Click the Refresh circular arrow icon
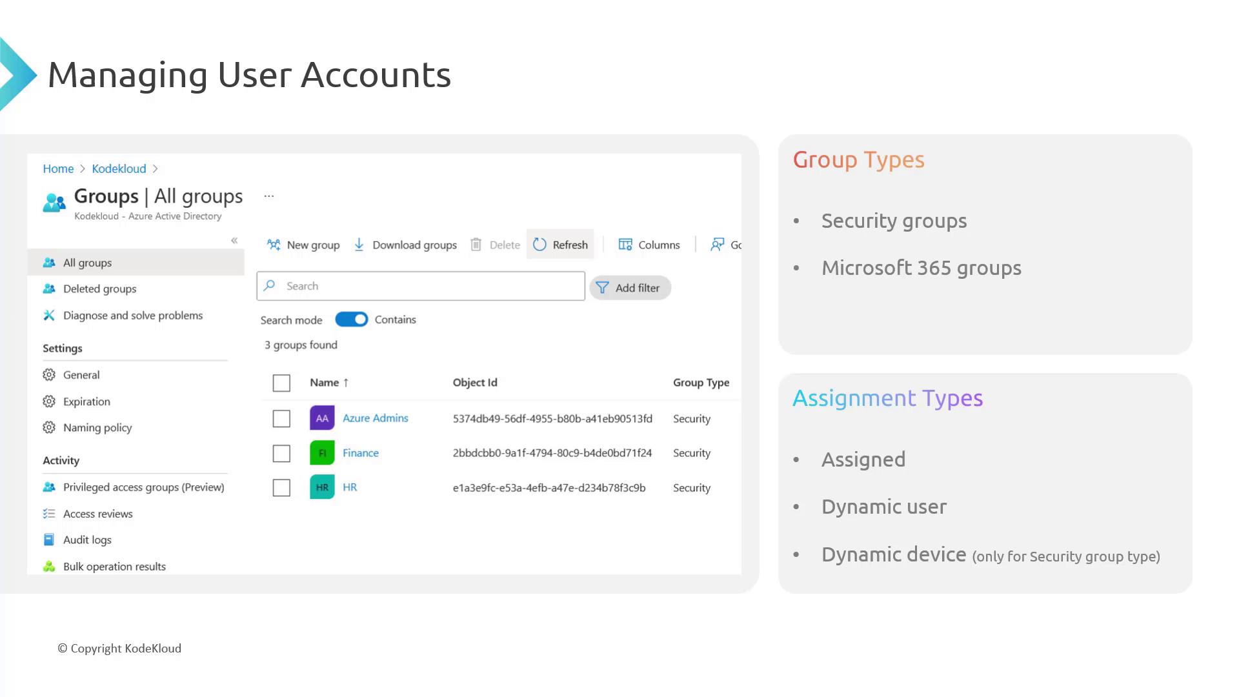Screen dimensions: 1239x697 tap(540, 245)
